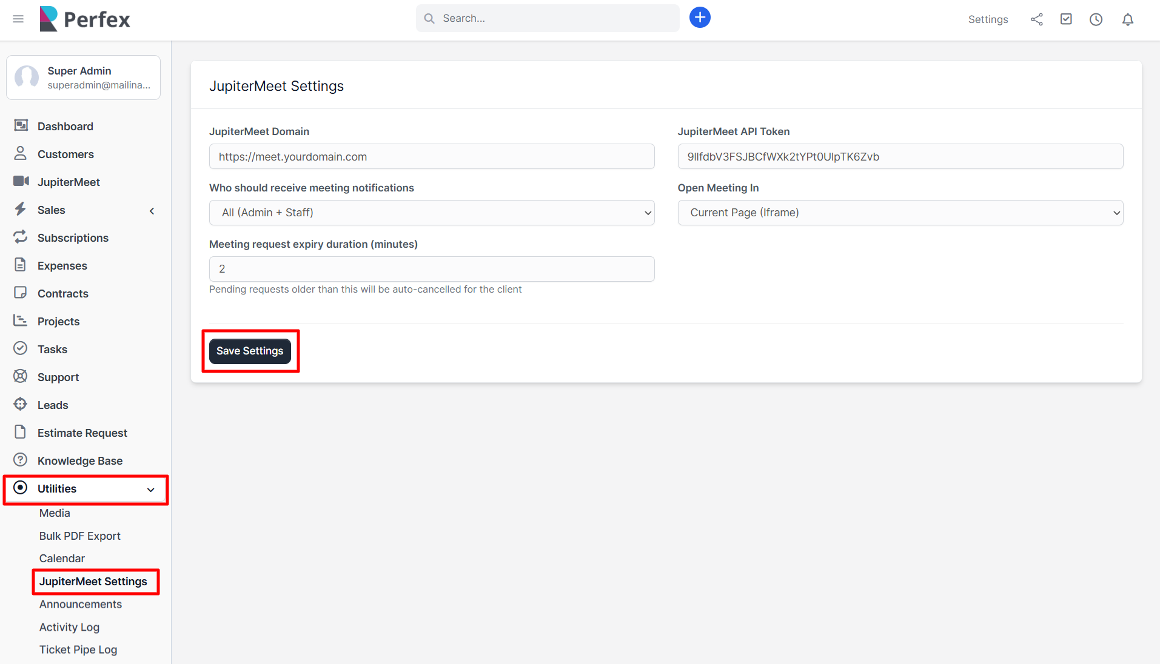Click the JupiterMeet Domain field
Image resolution: width=1160 pixels, height=664 pixels.
coord(432,156)
